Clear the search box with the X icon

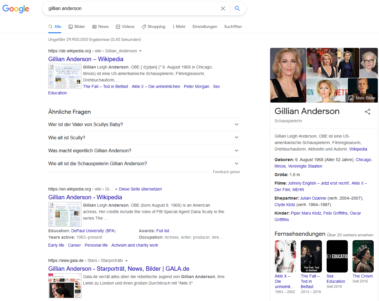click(x=223, y=9)
